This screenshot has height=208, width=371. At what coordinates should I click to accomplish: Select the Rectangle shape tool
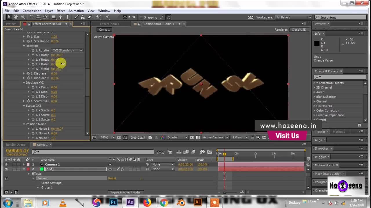[54, 17]
